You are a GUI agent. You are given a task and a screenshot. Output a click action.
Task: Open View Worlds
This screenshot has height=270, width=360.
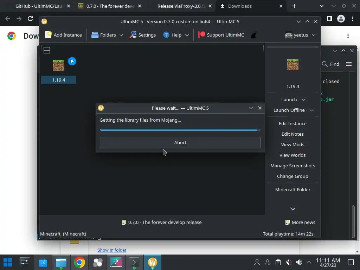click(x=292, y=155)
